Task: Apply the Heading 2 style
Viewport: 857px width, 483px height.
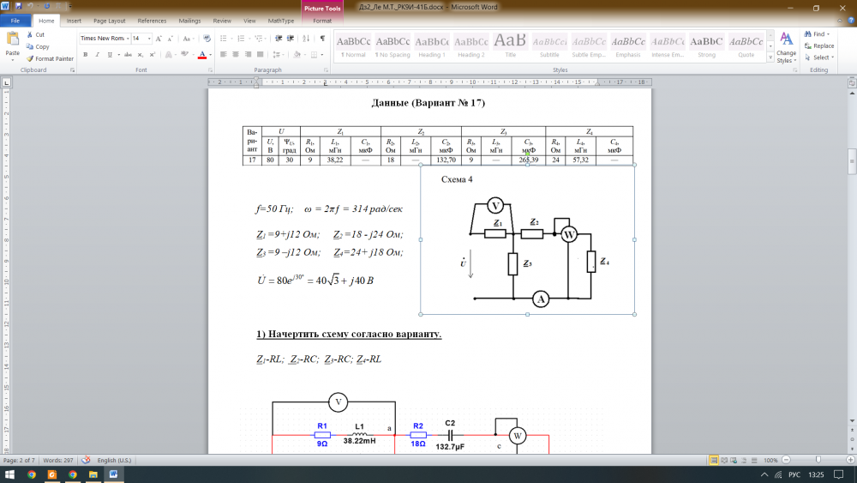Action: tap(470, 45)
